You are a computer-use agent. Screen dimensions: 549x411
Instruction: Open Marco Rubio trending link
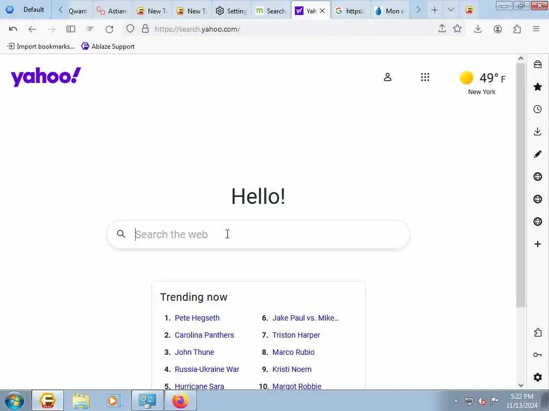click(x=293, y=352)
